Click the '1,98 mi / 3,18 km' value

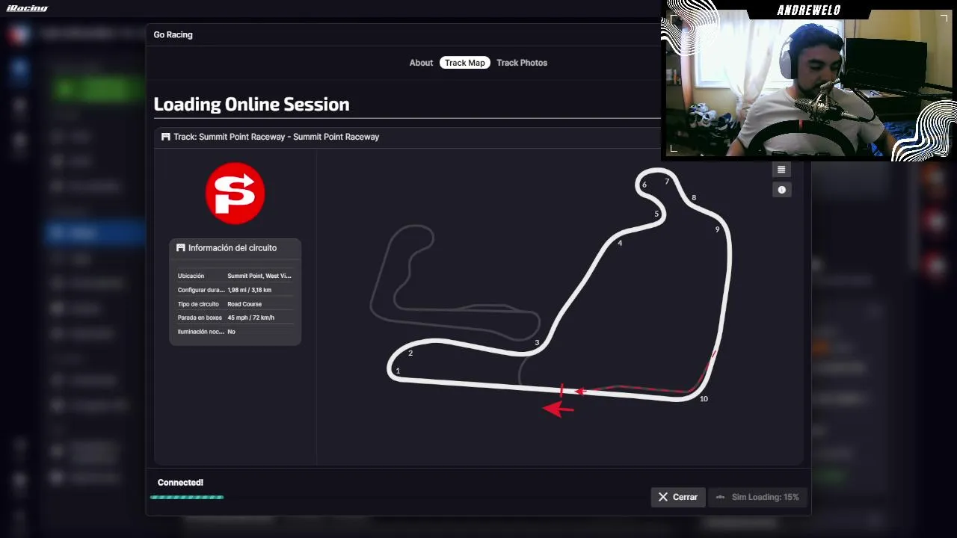pyautogui.click(x=249, y=290)
